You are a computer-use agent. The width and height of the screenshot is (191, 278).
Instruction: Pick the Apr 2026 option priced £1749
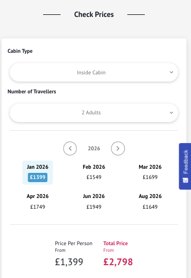(37, 202)
